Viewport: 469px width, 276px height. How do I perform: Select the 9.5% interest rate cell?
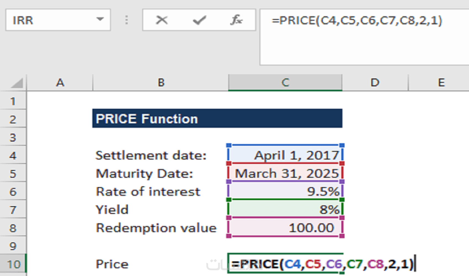tap(285, 191)
